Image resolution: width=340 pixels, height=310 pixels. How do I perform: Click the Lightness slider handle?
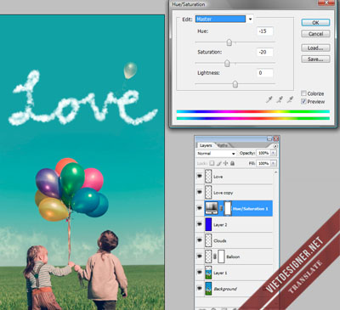tap(235, 84)
